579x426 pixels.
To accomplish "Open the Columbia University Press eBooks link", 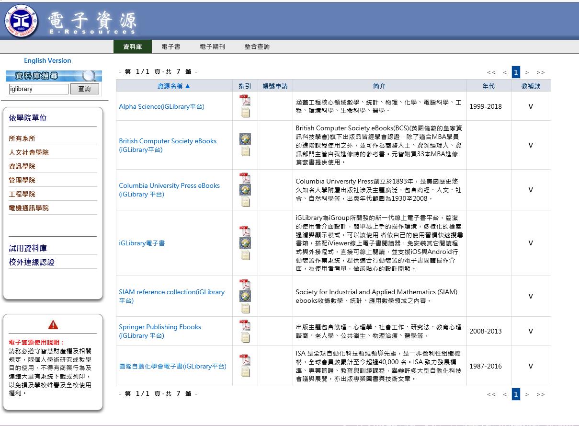I will pyautogui.click(x=170, y=190).
